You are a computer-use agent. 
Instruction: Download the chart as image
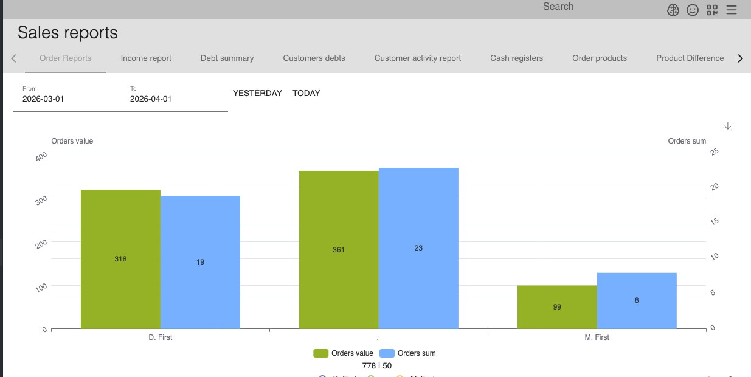coord(728,126)
